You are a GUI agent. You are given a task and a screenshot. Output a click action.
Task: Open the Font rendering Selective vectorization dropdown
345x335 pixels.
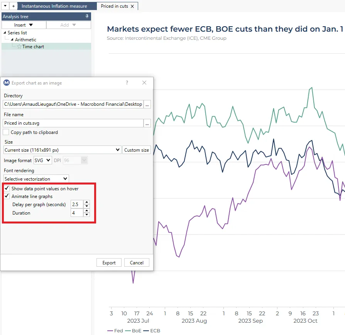[x=36, y=179]
